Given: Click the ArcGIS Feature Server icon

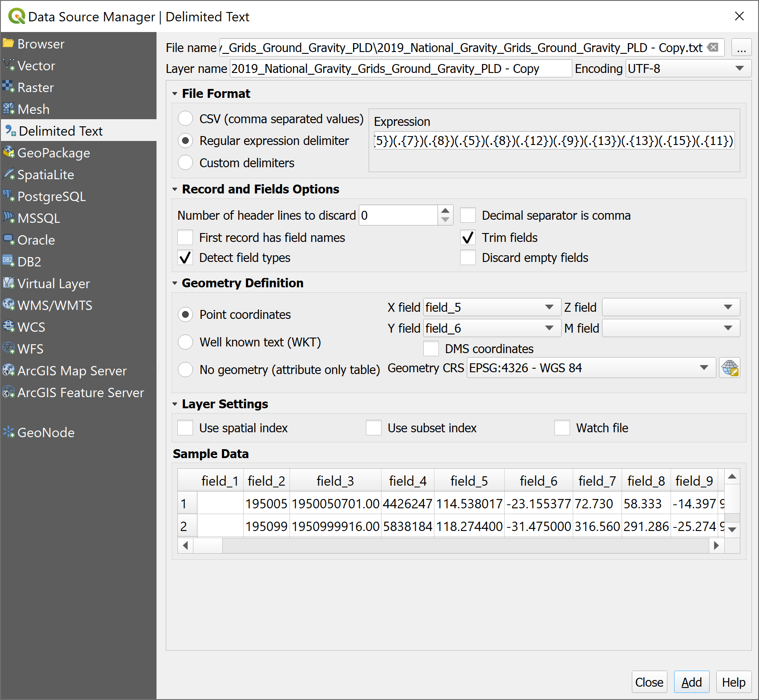Looking at the screenshot, I should point(8,392).
